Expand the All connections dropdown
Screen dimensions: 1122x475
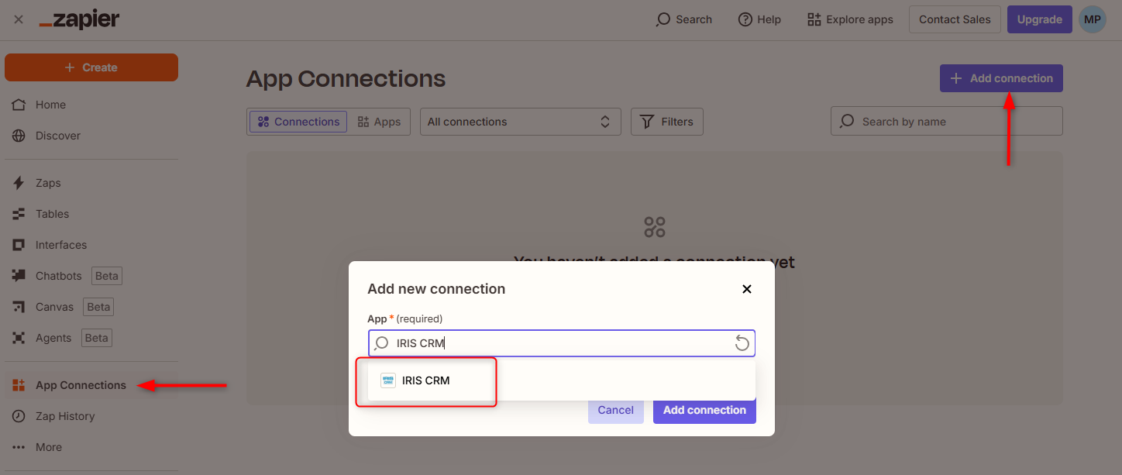tap(520, 122)
